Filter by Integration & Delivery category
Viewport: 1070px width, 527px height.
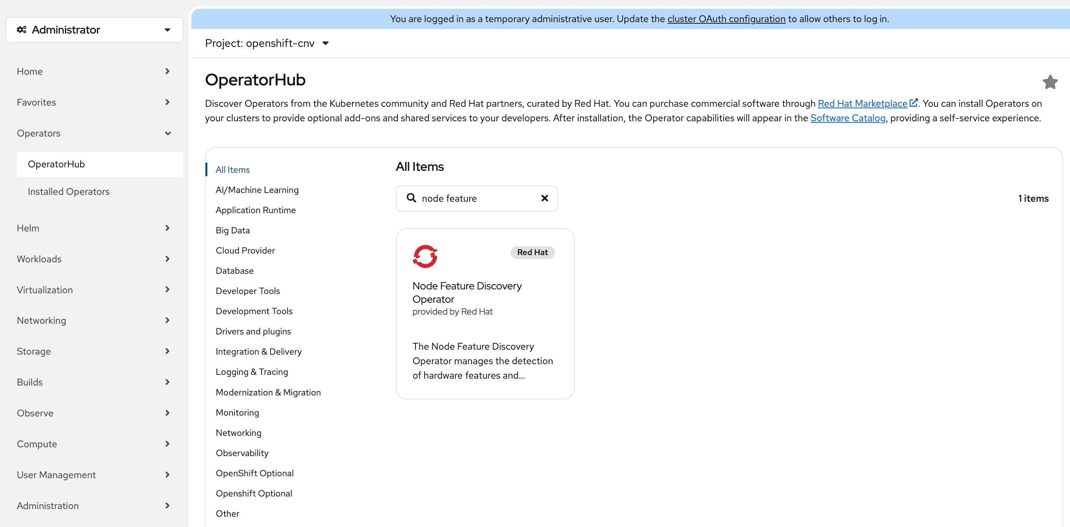coord(259,352)
